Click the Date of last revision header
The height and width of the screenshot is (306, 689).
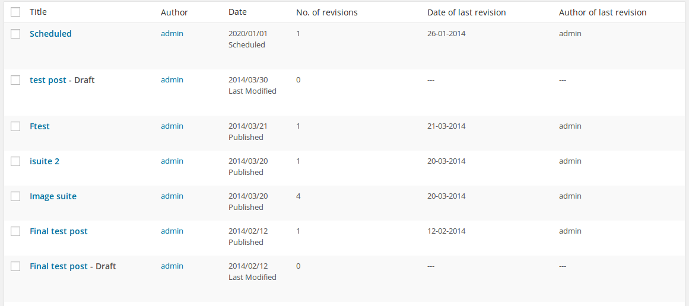466,12
